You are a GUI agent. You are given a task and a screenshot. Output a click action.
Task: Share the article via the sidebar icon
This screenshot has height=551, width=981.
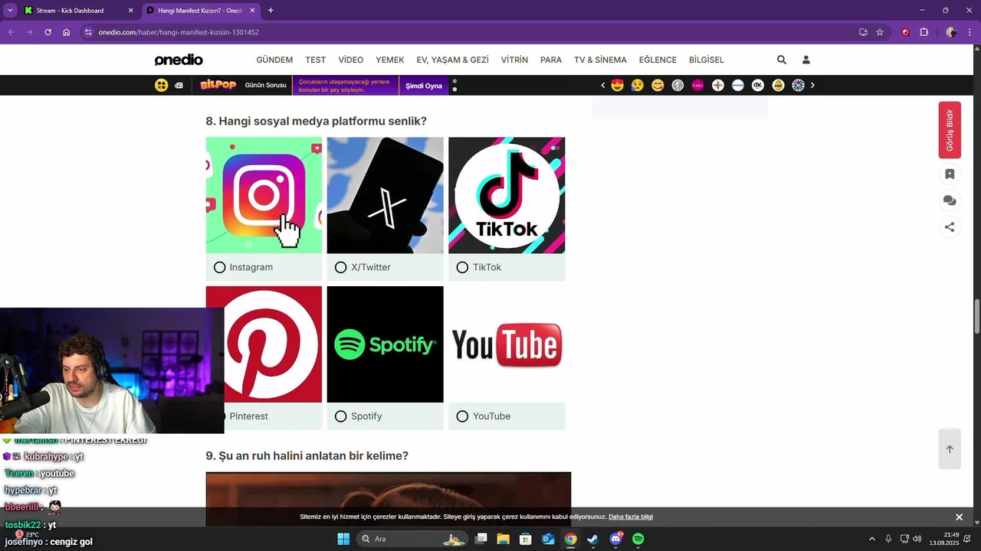[x=950, y=227]
